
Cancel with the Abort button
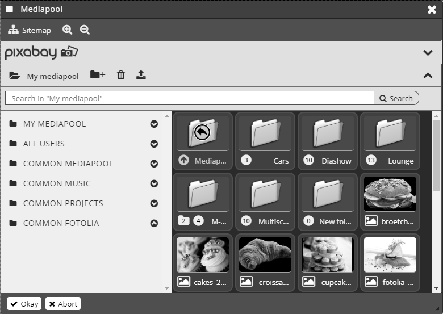63,304
